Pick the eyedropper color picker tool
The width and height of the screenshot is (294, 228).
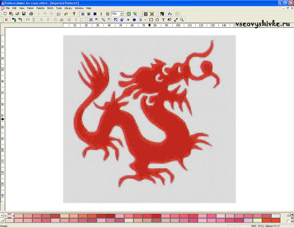[176, 20]
